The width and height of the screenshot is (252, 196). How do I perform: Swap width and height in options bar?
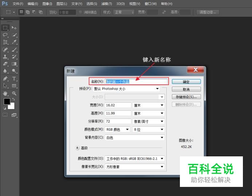(x=164, y=12)
